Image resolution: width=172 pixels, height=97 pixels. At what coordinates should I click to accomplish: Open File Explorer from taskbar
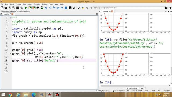pyautogui.click(x=26, y=95)
